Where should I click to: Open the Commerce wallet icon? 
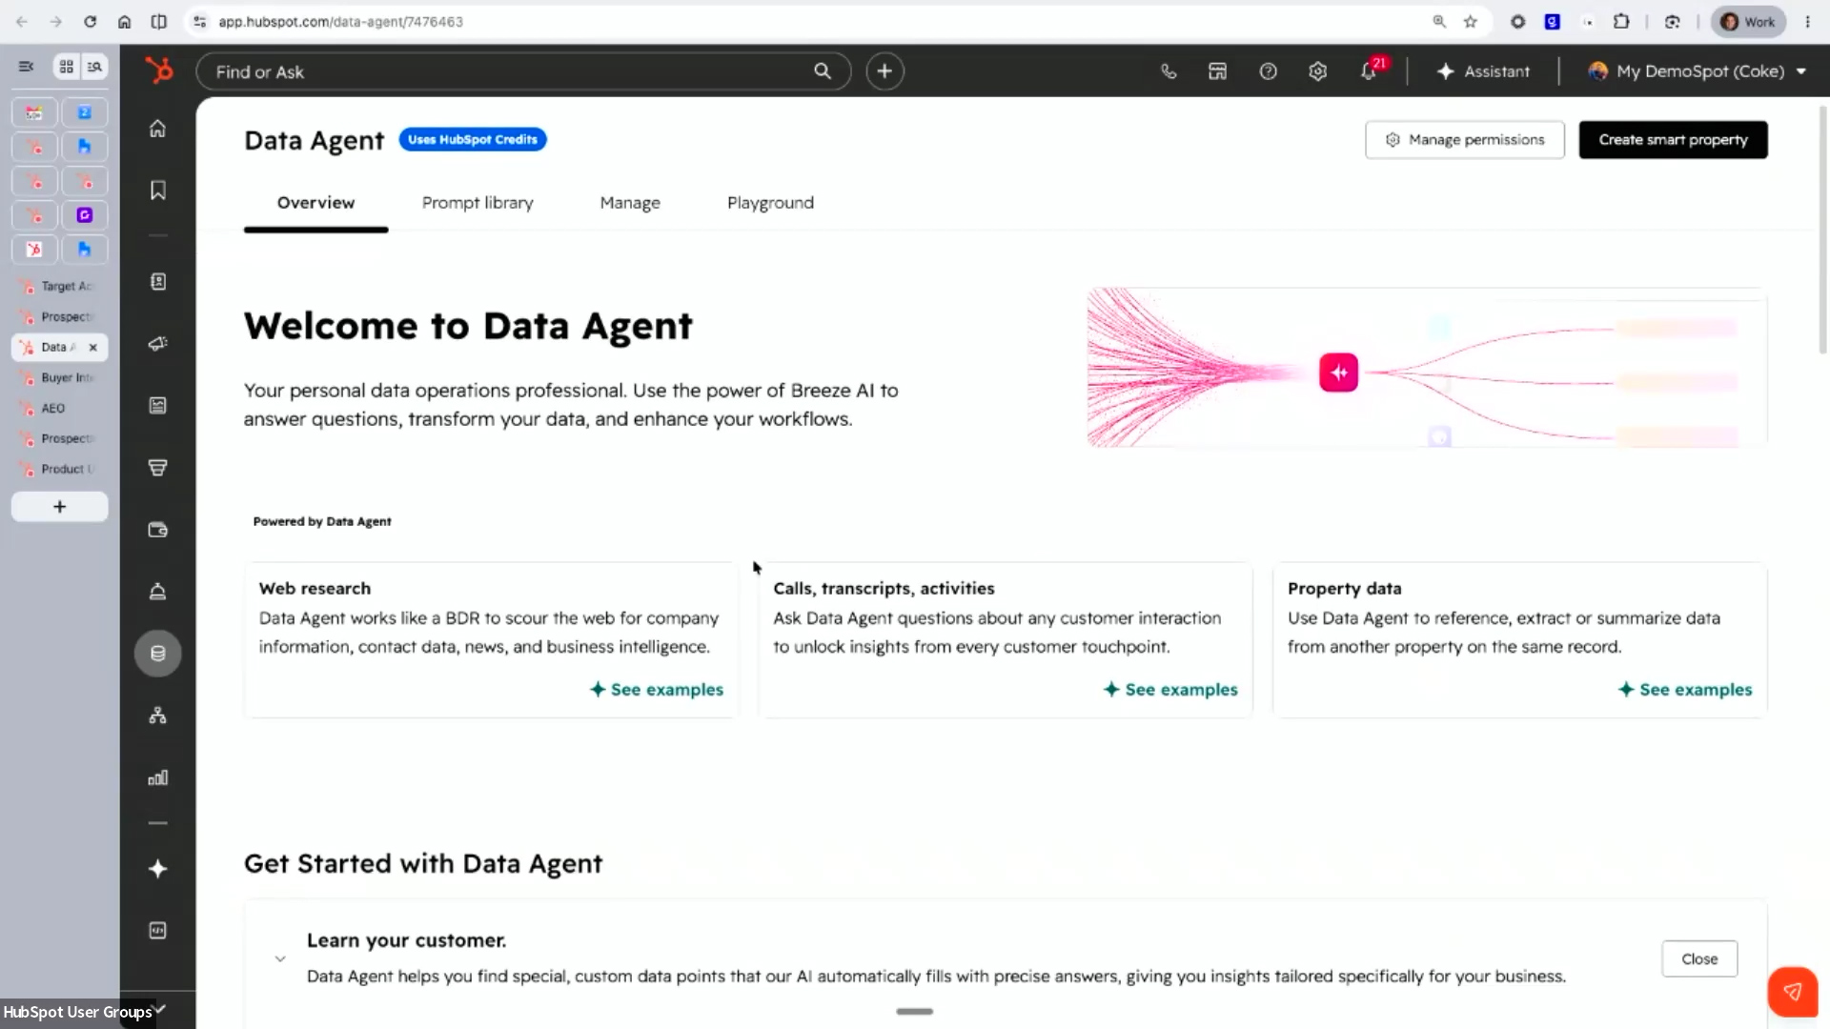[158, 530]
